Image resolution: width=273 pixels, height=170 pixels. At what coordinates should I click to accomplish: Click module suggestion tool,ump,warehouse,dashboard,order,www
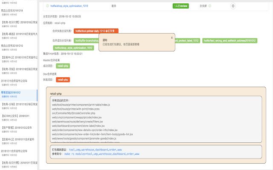(96, 150)
